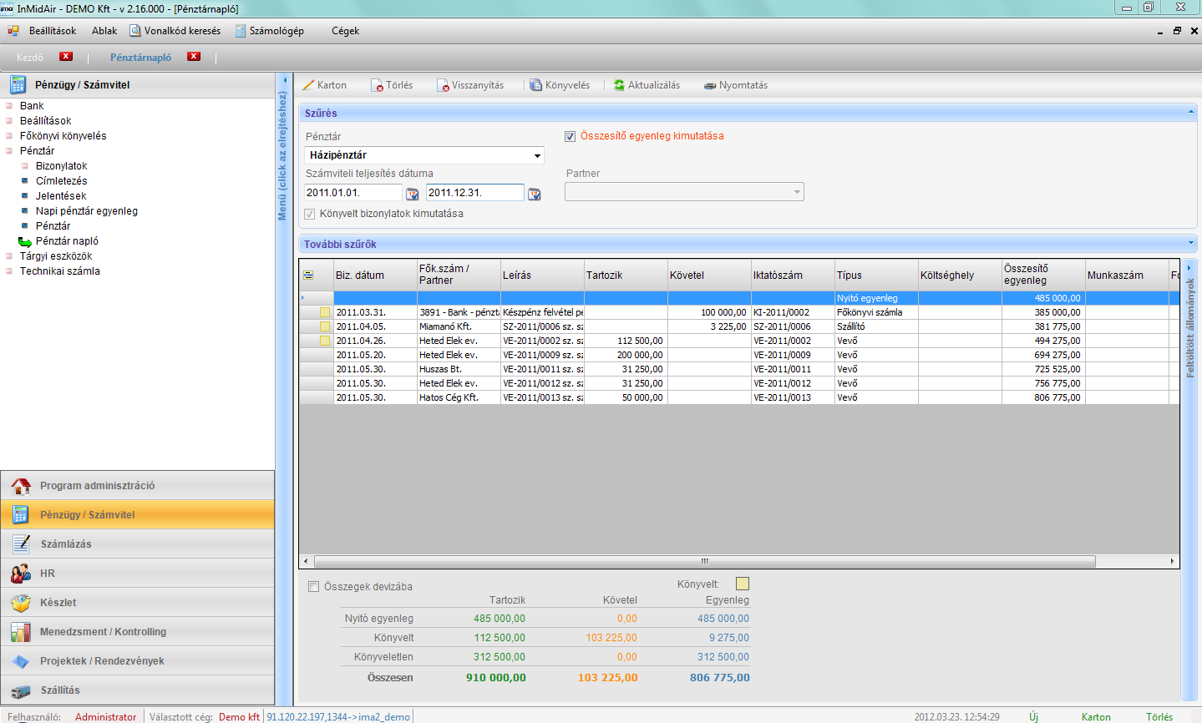Select the Pénztárnapló tab
The height and width of the screenshot is (723, 1202).
tap(140, 58)
